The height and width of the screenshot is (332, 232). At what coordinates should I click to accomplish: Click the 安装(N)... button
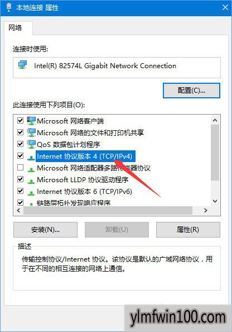point(45,230)
